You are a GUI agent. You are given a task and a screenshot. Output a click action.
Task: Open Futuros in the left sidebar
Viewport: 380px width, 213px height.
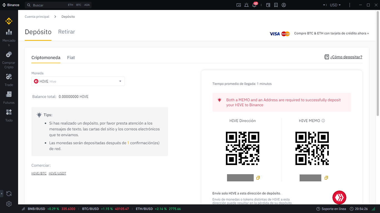(9, 95)
